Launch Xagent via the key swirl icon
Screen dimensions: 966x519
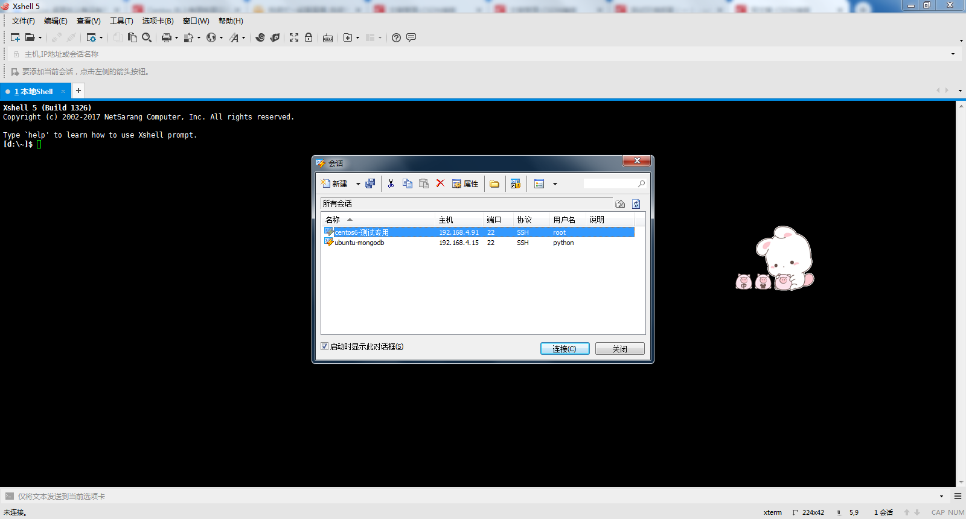pos(275,37)
